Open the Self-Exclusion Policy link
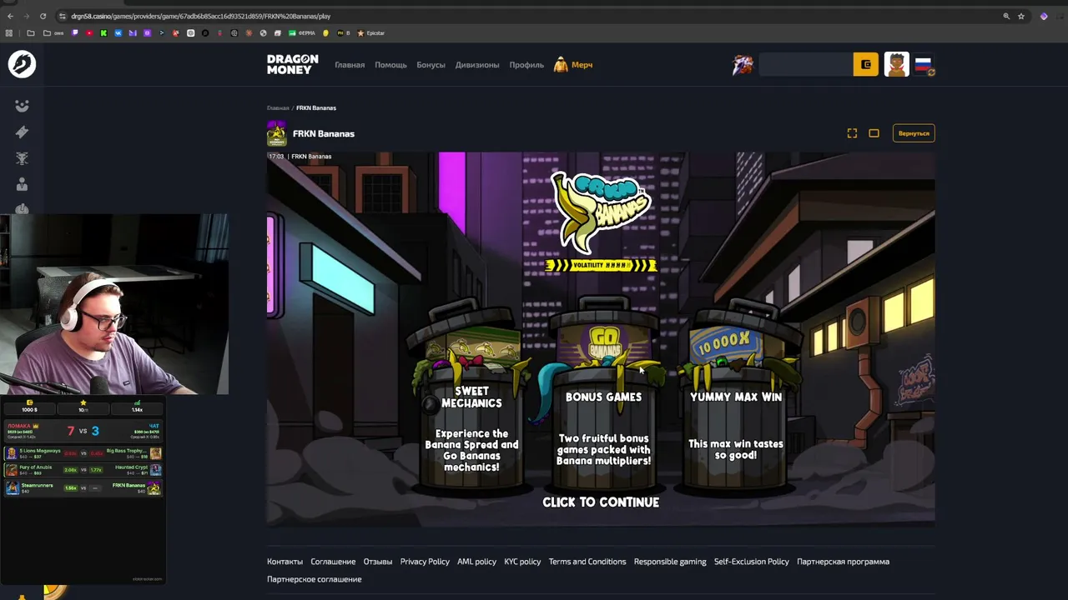The height and width of the screenshot is (600, 1068). coord(751,562)
